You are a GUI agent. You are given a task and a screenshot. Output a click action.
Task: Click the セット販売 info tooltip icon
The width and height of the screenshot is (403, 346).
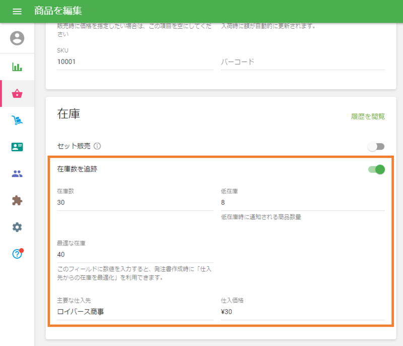(98, 146)
